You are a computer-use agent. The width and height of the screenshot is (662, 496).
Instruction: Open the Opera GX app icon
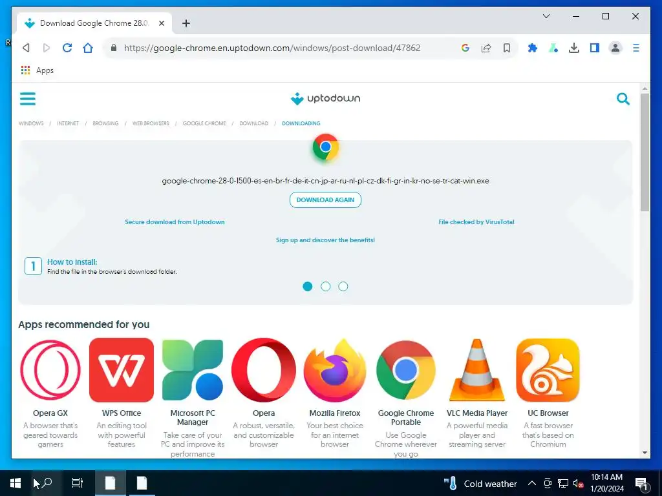[50, 370]
